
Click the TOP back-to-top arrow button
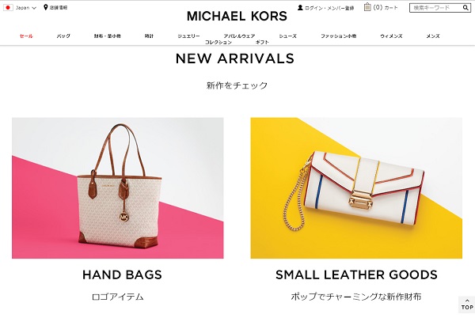(x=467, y=305)
